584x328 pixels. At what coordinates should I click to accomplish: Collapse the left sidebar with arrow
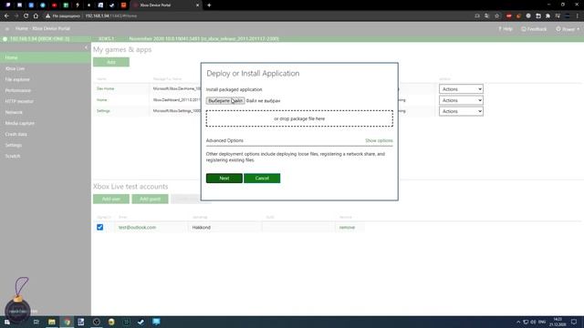click(86, 47)
